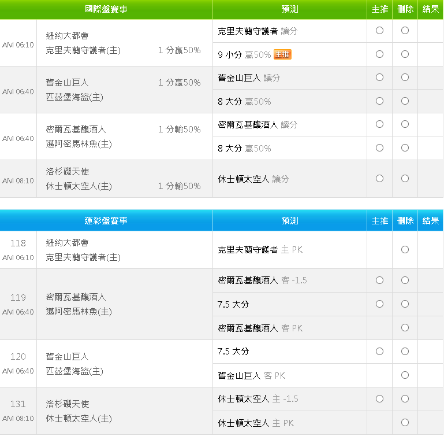Choose 刪除 radio for 休士頓太空人 主 -1.5
Image resolution: width=444 pixels, height=436 pixels.
(405, 399)
